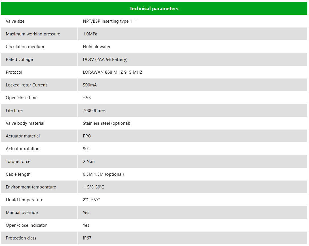Select the 70000times life time value

click(94, 111)
